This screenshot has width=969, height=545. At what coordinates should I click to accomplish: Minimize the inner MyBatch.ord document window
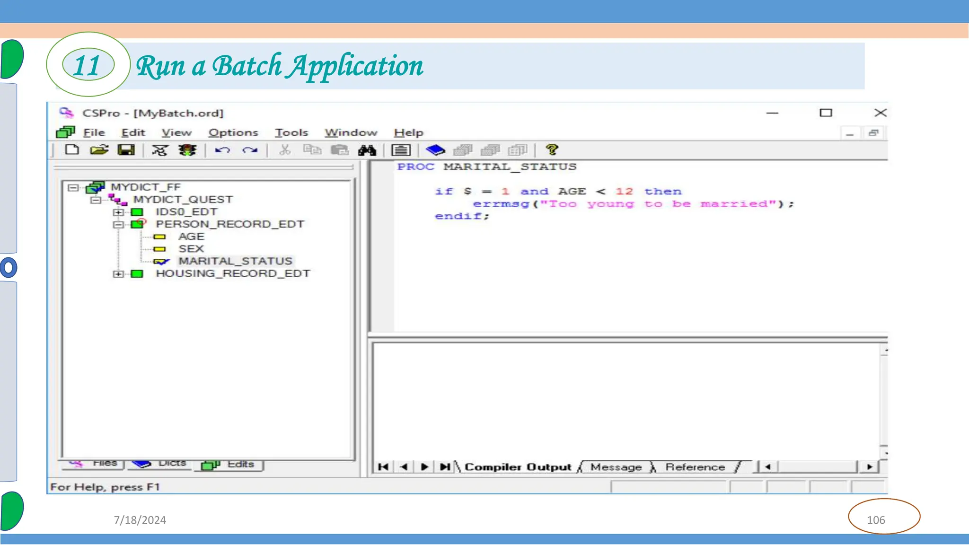point(850,133)
